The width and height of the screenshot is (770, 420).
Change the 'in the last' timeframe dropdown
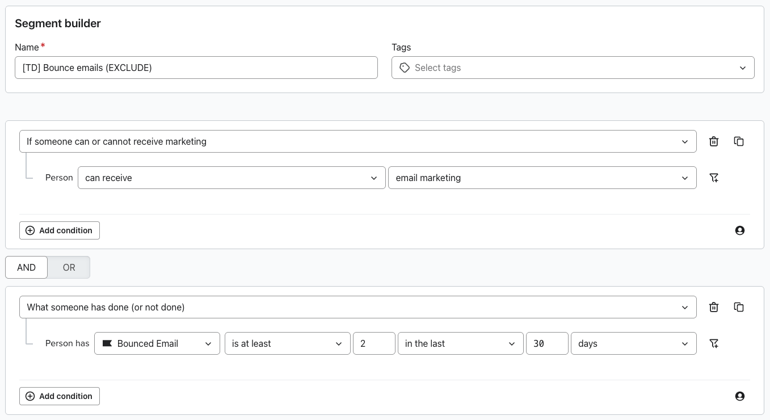tap(460, 343)
